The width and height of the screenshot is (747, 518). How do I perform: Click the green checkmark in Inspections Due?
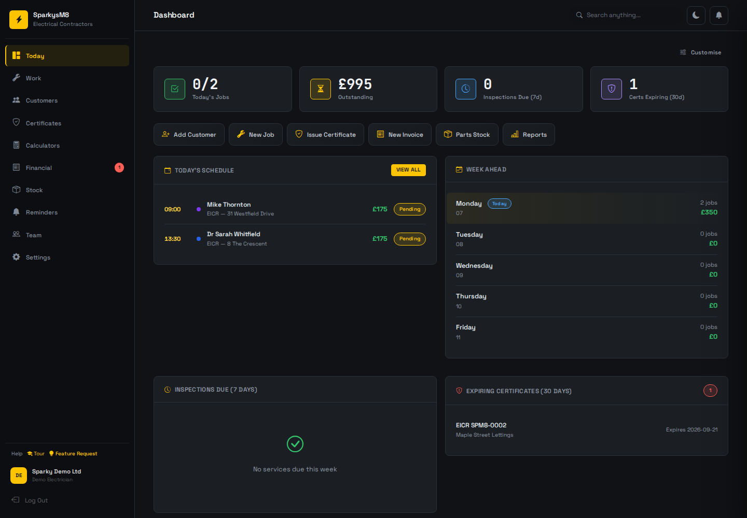pyautogui.click(x=295, y=444)
